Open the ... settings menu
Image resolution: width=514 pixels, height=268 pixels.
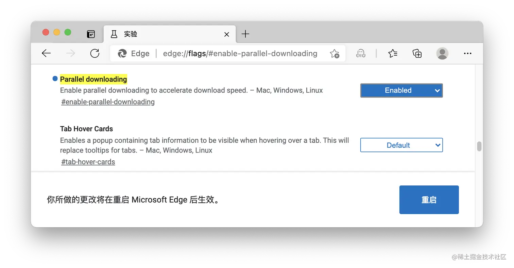click(x=468, y=53)
